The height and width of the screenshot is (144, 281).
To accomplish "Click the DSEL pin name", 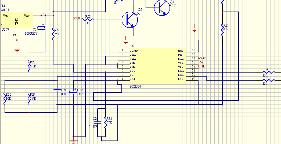I will click(133, 55).
